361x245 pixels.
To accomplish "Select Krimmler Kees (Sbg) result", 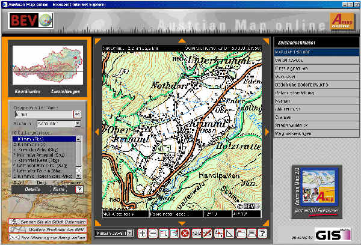I will (44, 160).
